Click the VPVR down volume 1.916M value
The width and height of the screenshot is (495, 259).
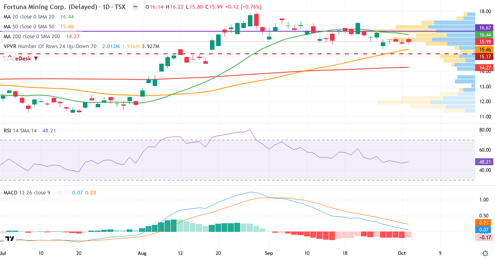point(131,46)
